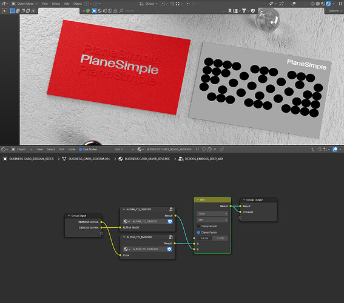Click the go to parent node tree arrow
The height and width of the screenshot is (303, 344).
[312, 149]
